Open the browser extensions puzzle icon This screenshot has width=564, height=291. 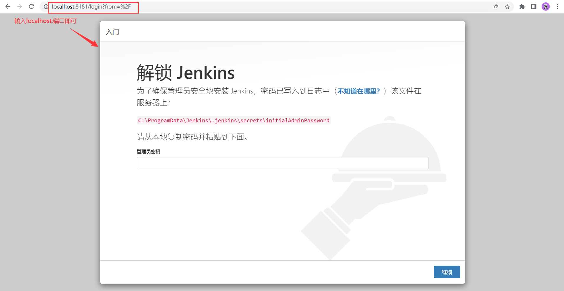tap(522, 7)
